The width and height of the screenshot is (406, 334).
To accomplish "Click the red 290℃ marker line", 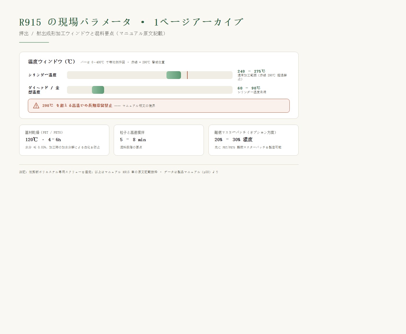I will click(187, 75).
